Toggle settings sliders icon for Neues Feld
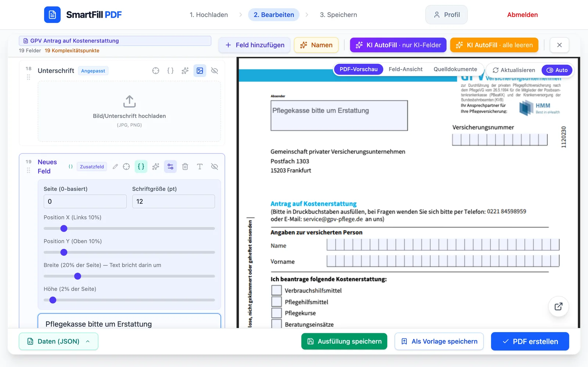The width and height of the screenshot is (588, 367). pos(171,167)
